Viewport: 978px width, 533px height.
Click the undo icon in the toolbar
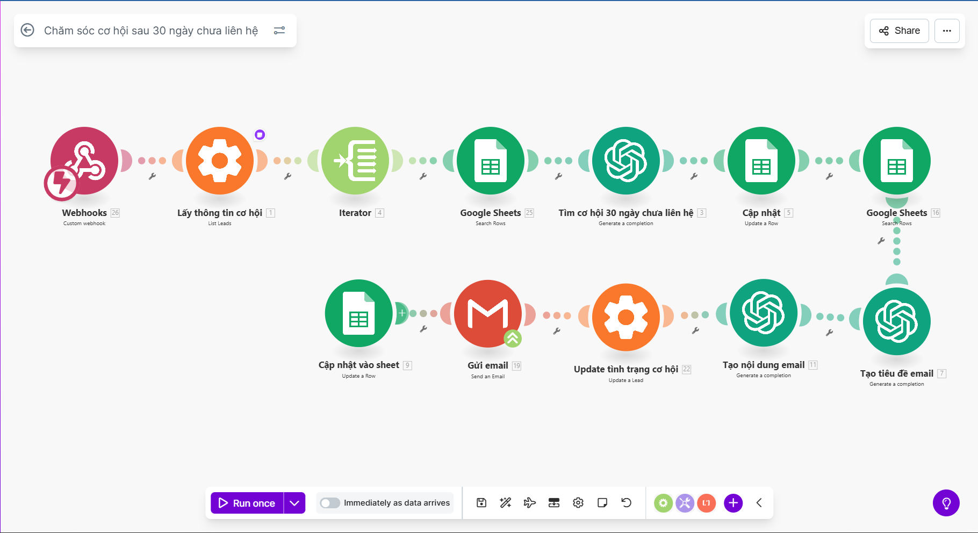pyautogui.click(x=627, y=503)
